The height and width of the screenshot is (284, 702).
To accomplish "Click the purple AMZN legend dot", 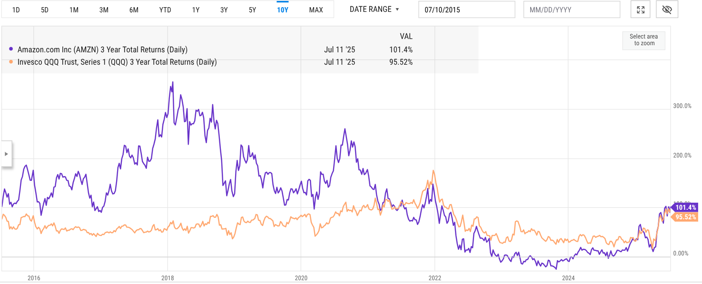I will point(11,49).
